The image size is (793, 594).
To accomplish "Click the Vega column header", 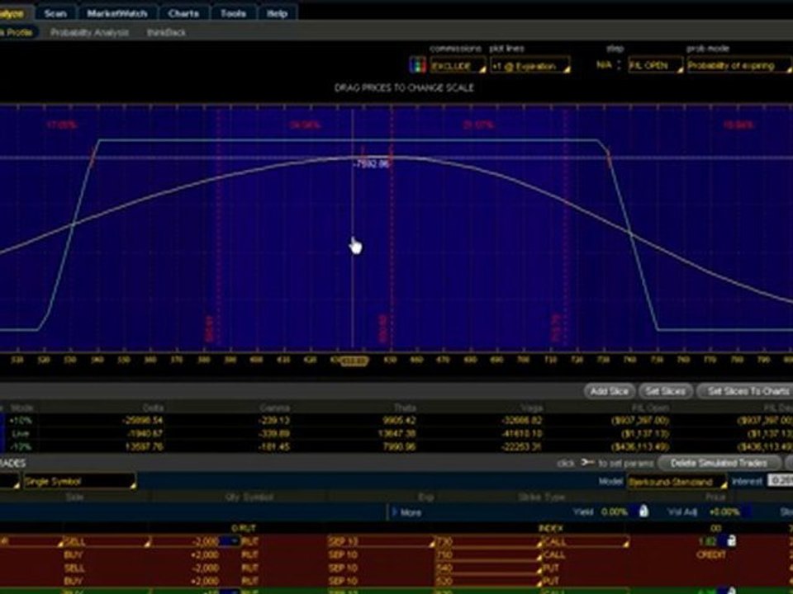I will click(x=532, y=407).
